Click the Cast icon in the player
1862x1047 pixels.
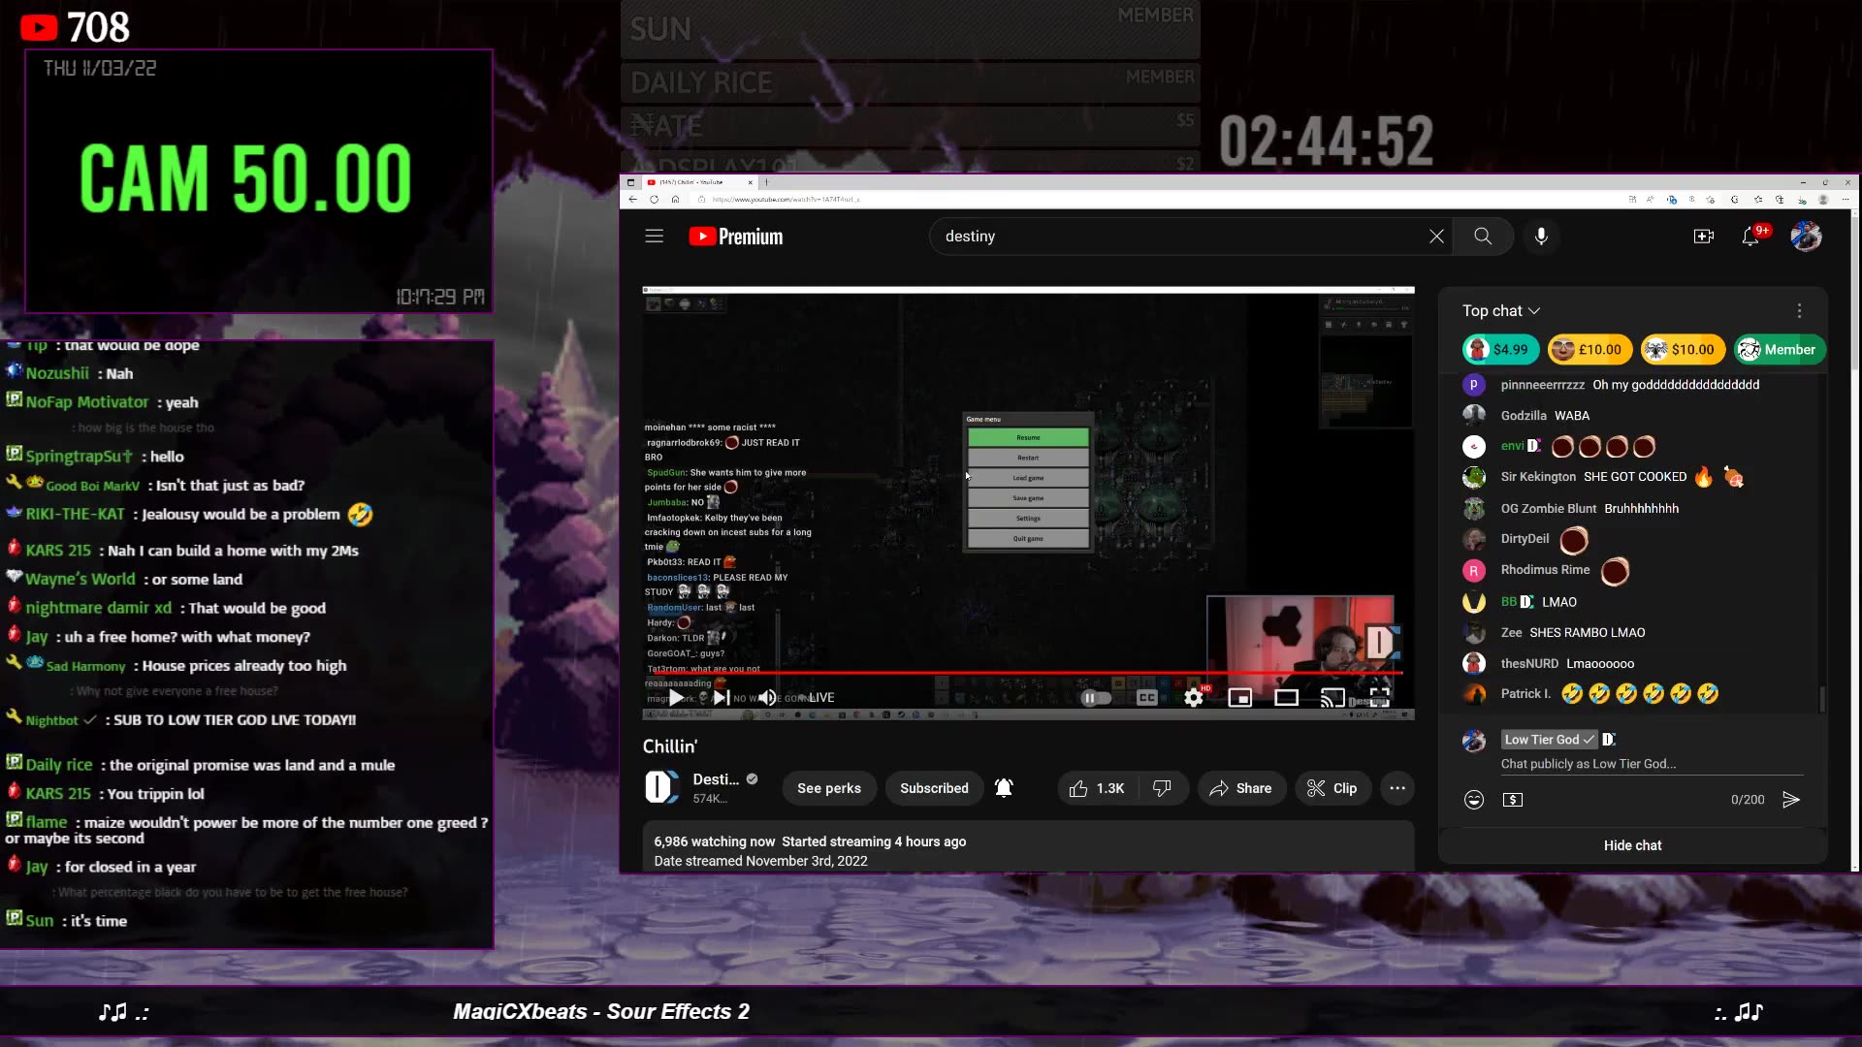[x=1332, y=697]
